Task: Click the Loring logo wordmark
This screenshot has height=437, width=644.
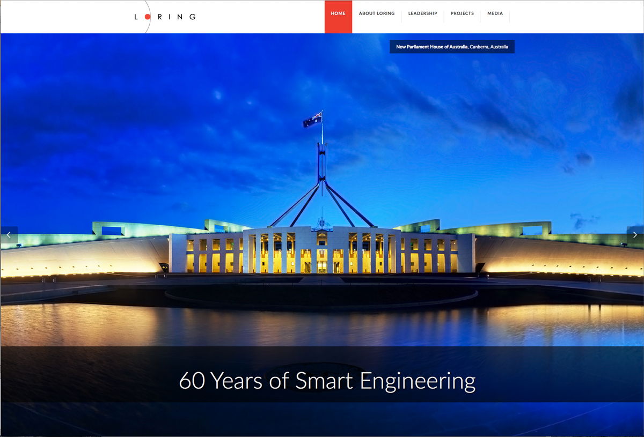Action: pyautogui.click(x=165, y=17)
